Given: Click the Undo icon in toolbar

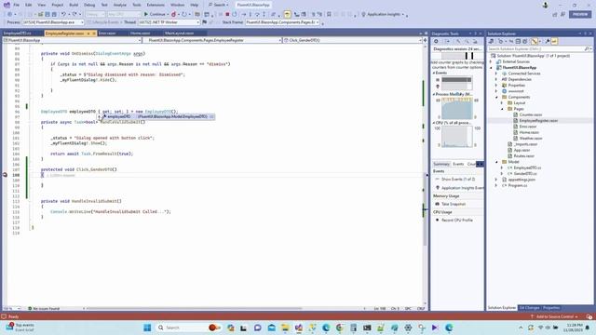Looking at the screenshot, I should point(63,14).
